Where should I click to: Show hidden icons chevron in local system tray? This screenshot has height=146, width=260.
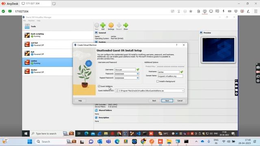tap(196, 142)
